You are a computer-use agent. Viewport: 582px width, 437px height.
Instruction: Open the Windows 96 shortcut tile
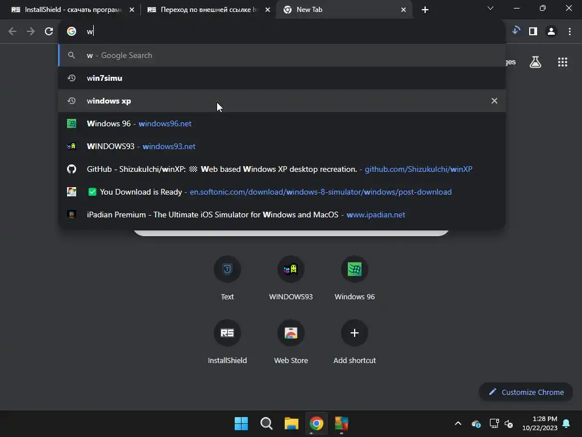pyautogui.click(x=355, y=278)
